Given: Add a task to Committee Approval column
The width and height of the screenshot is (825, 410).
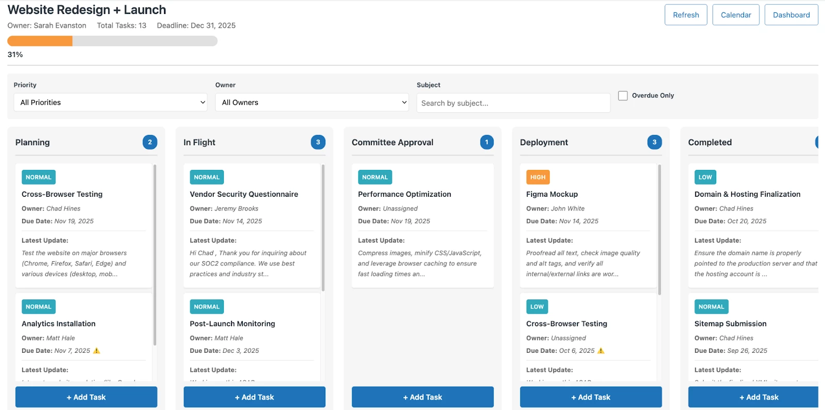Looking at the screenshot, I should click(x=422, y=397).
